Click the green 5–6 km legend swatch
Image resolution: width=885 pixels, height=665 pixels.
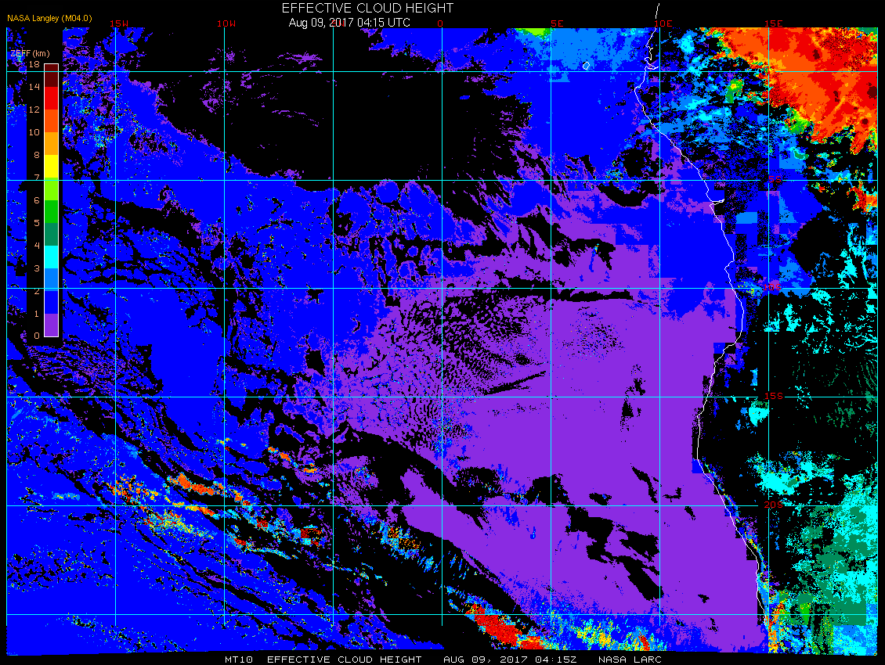pos(52,211)
